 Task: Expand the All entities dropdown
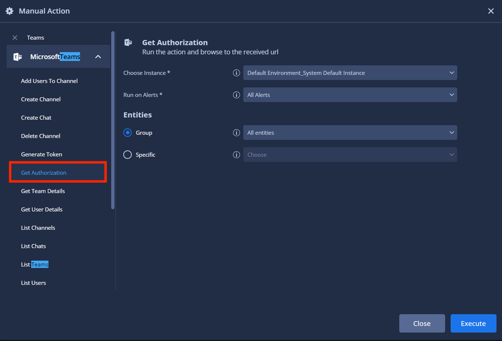coord(350,133)
